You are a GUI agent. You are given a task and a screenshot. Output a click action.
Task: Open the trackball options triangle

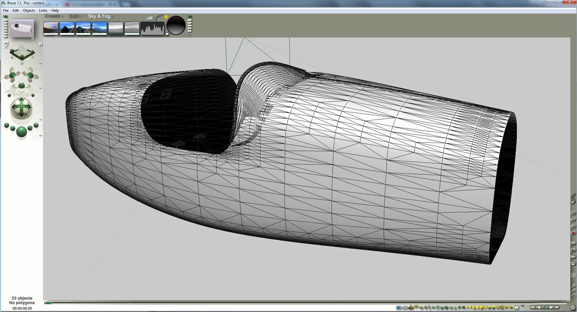[41, 120]
